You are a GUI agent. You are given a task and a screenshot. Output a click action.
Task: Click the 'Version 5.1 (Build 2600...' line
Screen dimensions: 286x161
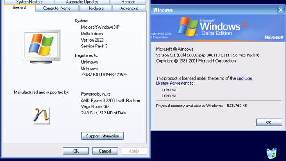click(x=208, y=55)
